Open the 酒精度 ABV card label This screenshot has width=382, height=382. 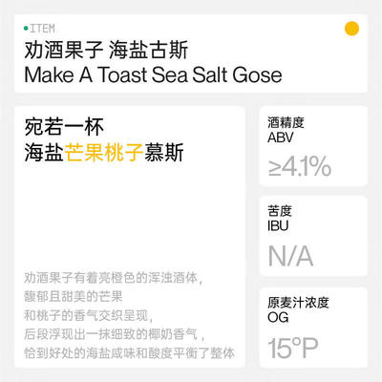point(286,130)
